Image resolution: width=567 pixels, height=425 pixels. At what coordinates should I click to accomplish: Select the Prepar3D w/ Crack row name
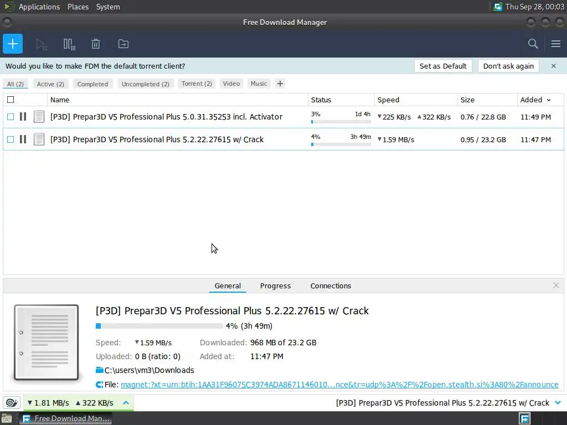[157, 139]
